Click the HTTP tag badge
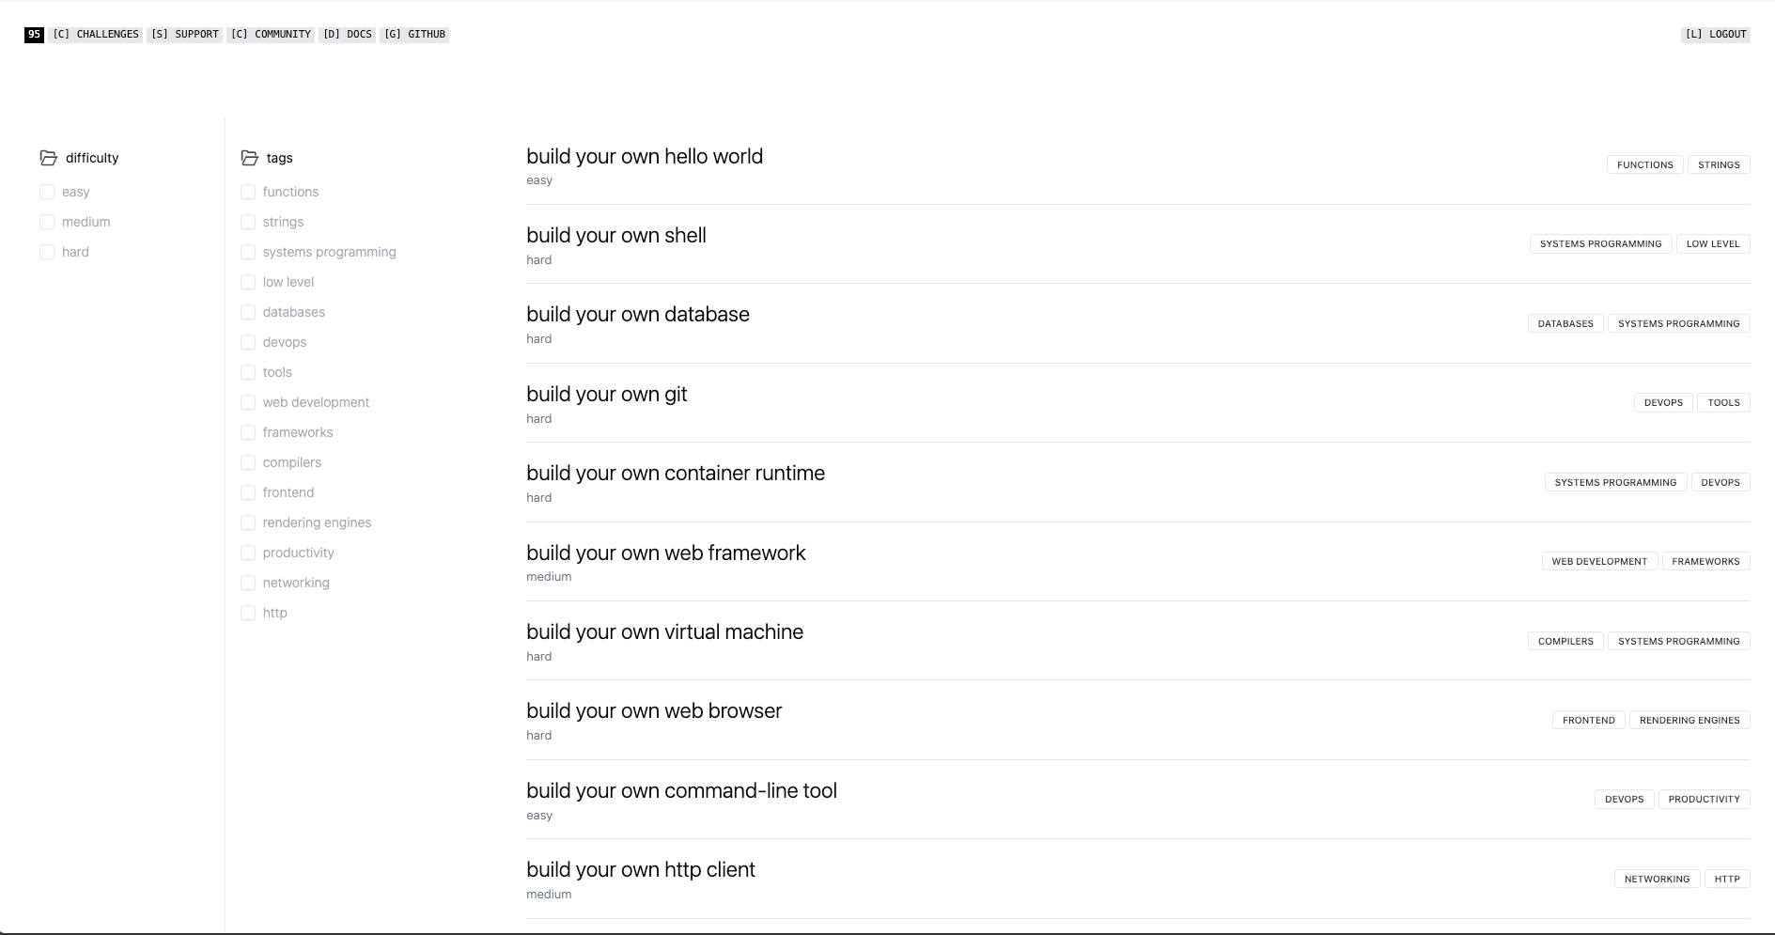The image size is (1775, 935). click(x=1726, y=880)
